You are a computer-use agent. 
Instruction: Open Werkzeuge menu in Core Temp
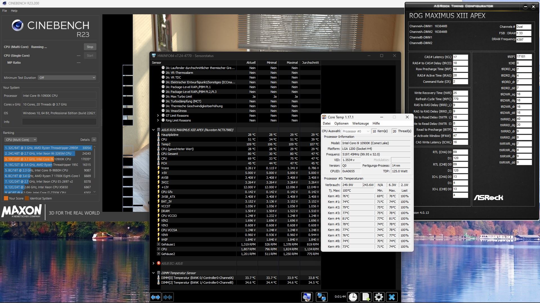(x=361, y=123)
